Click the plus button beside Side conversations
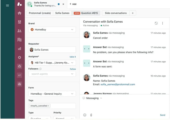Screen dimensions: 170x120 click(133, 13)
